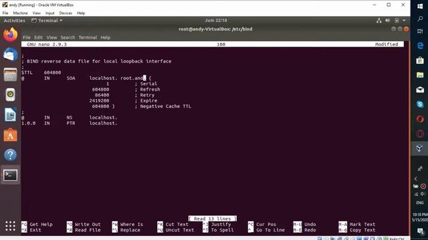Click the Retry value 86400
Screen dimensions: 428x240
click(x=102, y=95)
